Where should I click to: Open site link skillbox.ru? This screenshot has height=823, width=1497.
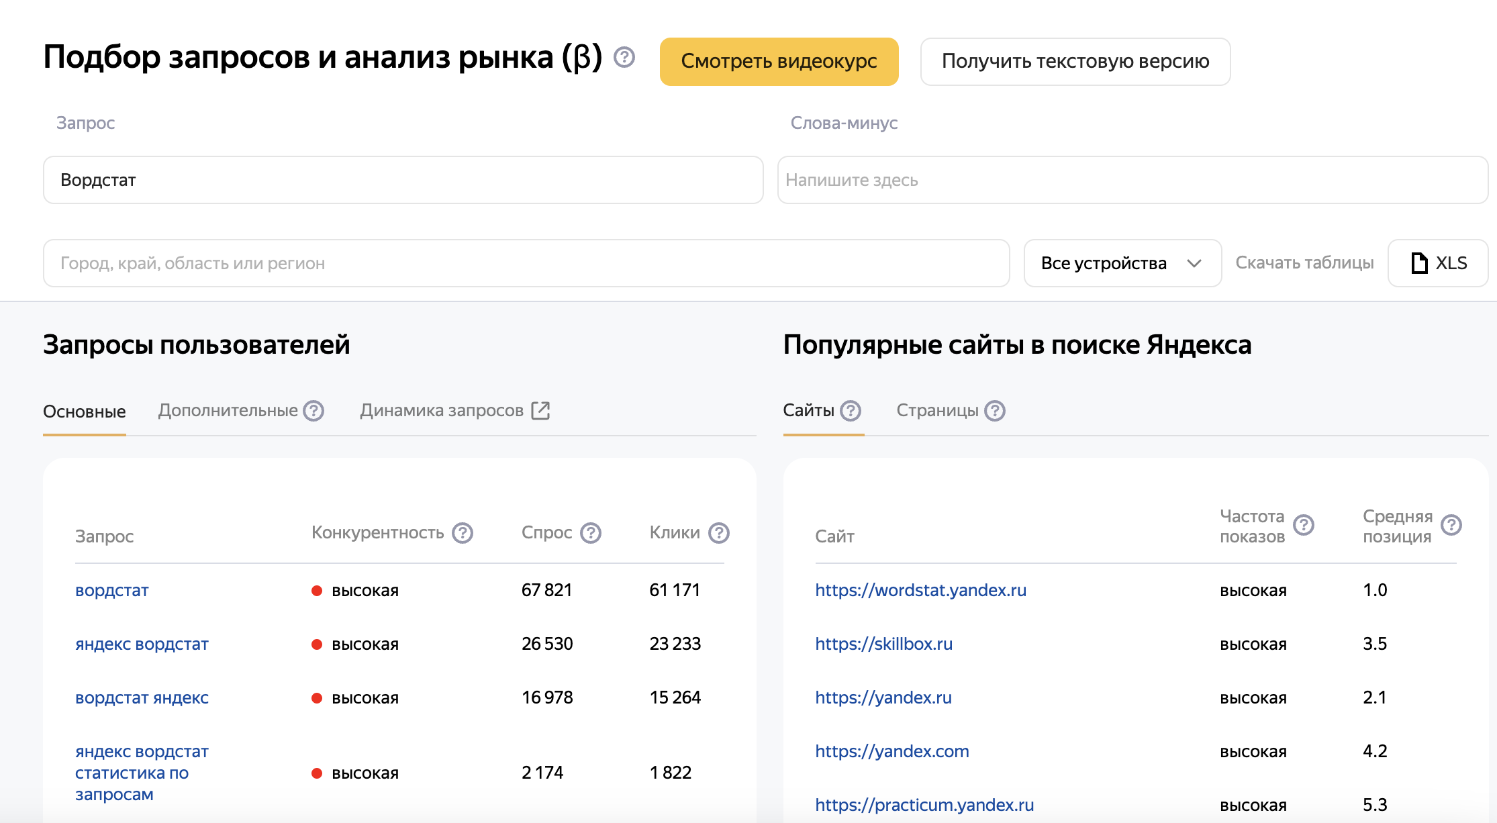pos(884,644)
